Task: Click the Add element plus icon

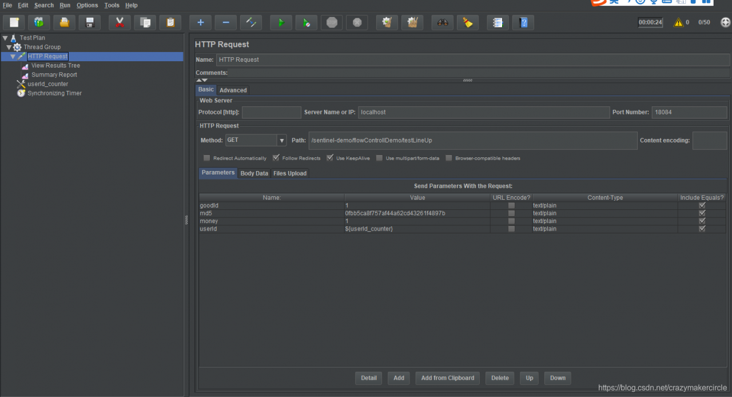Action: 200,22
